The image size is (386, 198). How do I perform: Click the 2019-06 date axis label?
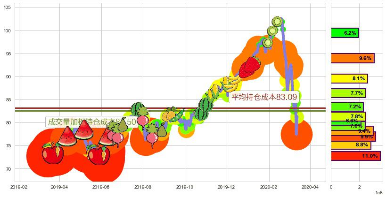pyautogui.click(x=101, y=187)
